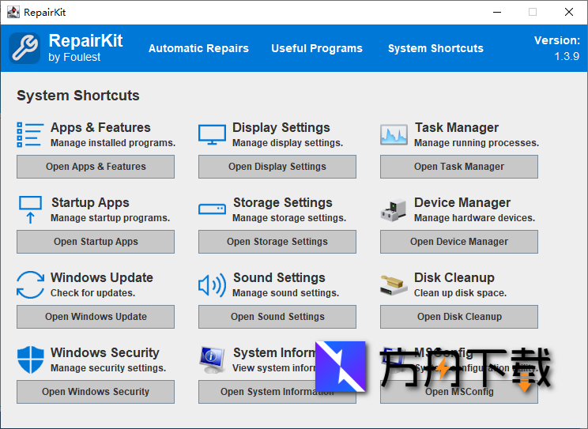Click the 'System Shortcuts' page heading
The height and width of the screenshot is (429, 588).
pyautogui.click(x=78, y=96)
